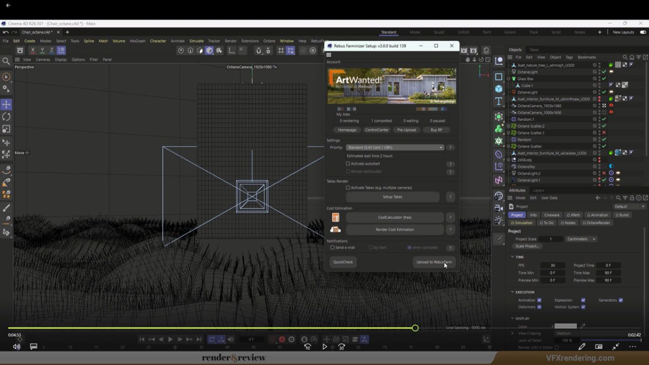Click the Render View icon in the top toolbar

(463, 50)
